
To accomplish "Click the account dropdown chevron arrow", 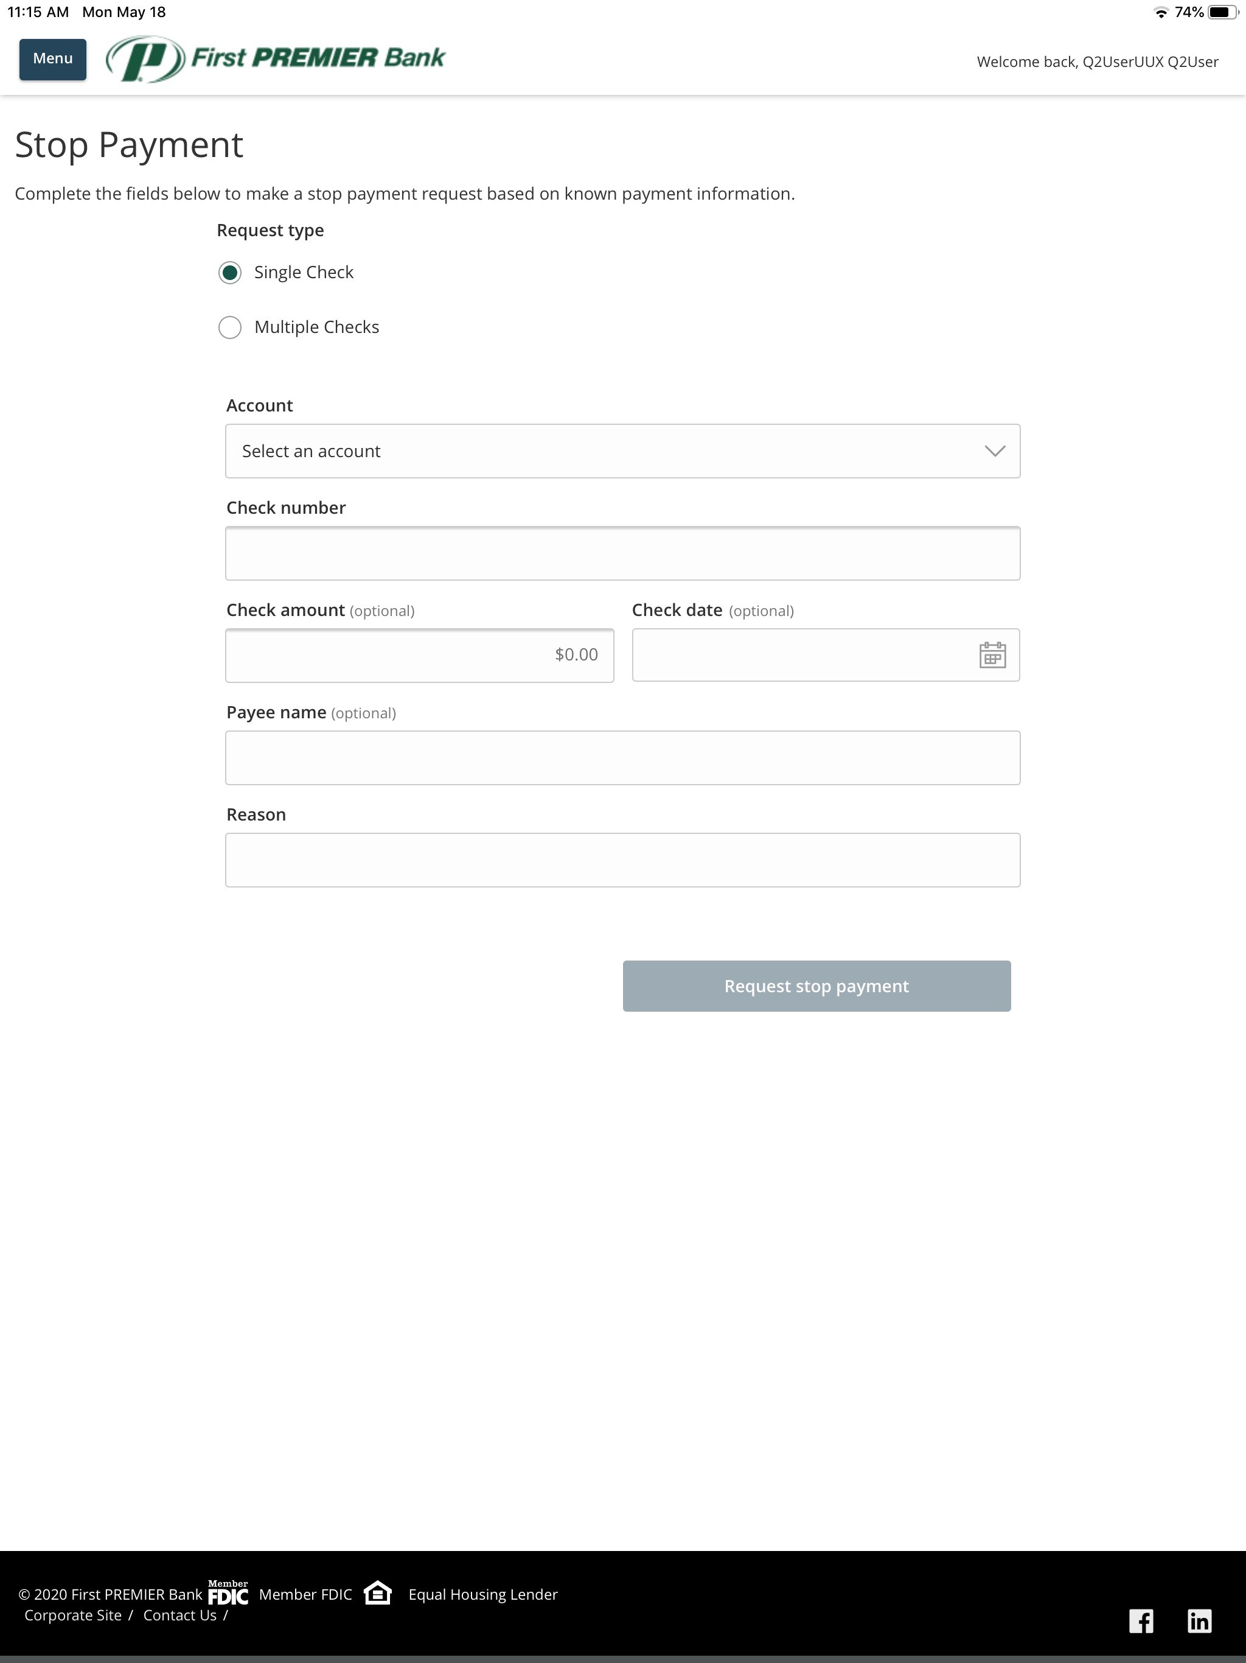I will 995,451.
